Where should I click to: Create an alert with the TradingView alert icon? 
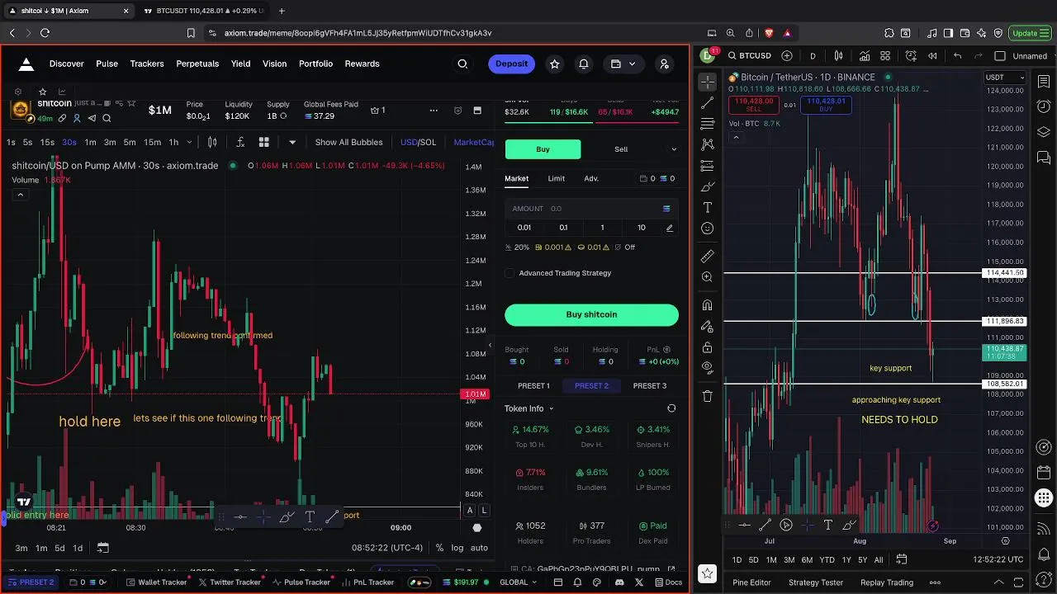click(911, 56)
